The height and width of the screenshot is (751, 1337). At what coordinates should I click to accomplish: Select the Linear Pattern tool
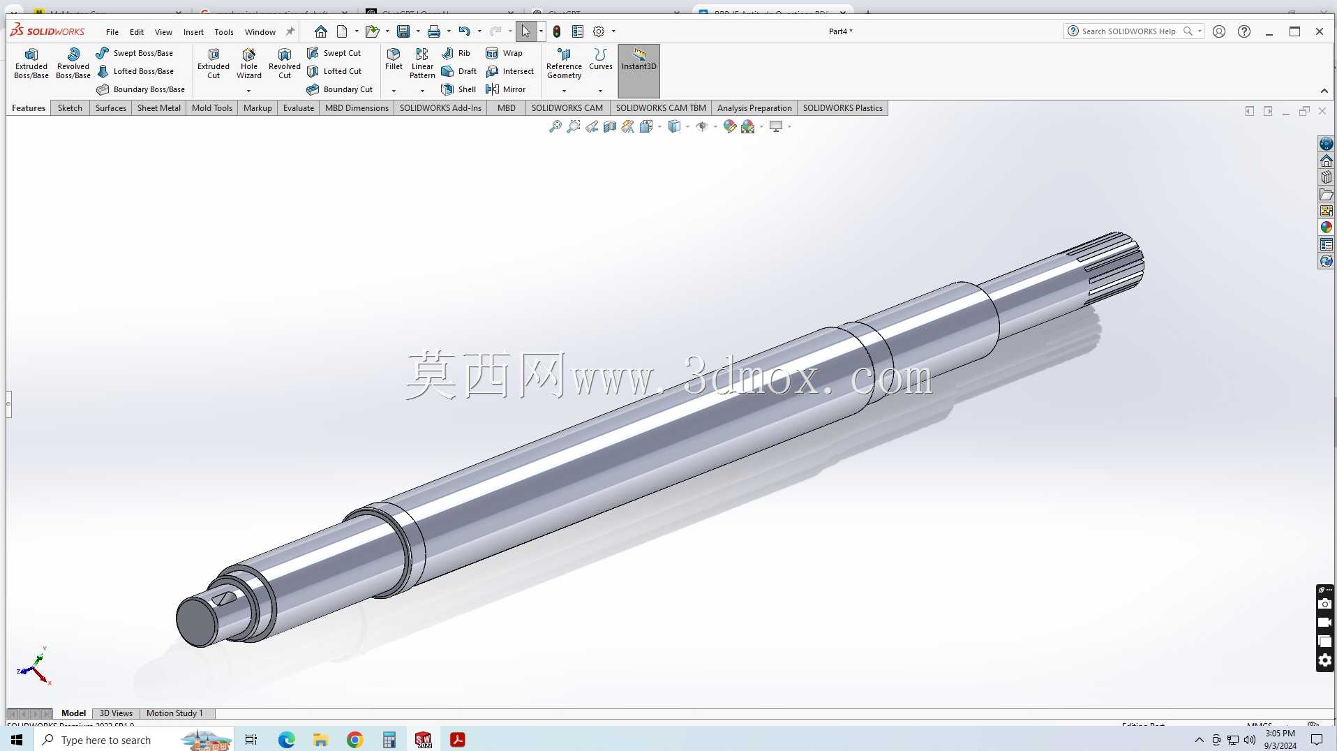[422, 64]
